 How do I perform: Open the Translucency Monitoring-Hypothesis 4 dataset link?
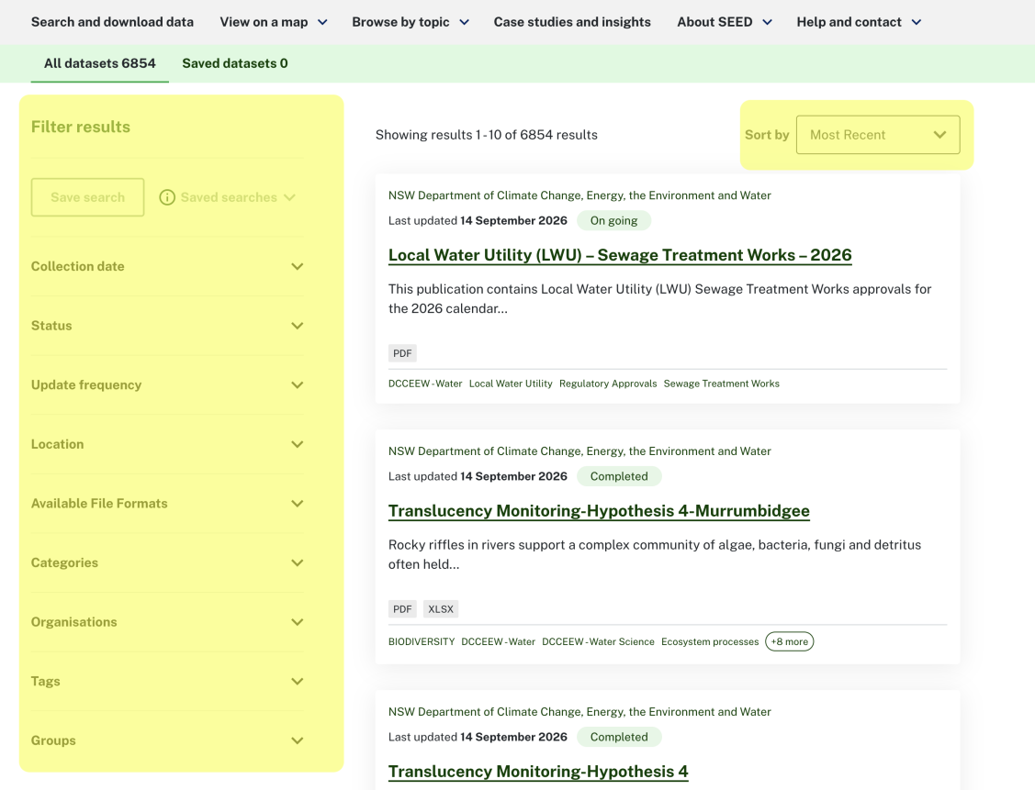click(538, 772)
